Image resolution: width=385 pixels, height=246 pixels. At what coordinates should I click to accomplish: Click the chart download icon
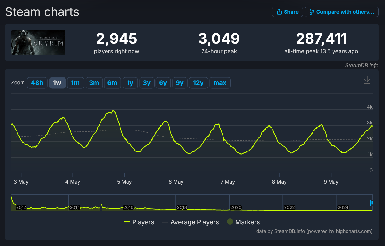tap(367, 80)
